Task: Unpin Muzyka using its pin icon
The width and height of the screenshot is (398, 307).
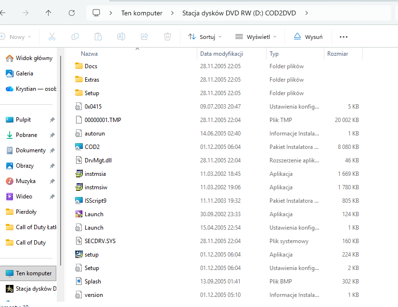Action: click(x=52, y=181)
